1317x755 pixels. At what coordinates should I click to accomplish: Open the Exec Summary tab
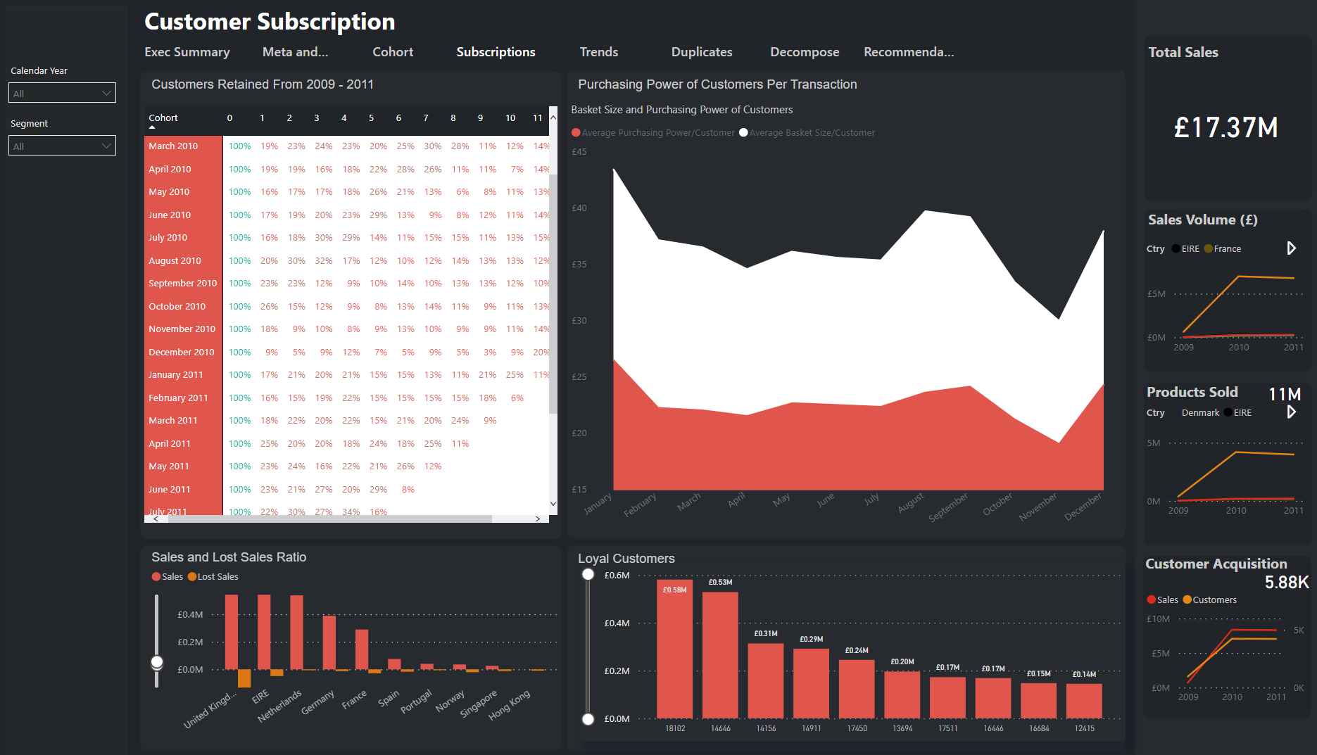187,52
